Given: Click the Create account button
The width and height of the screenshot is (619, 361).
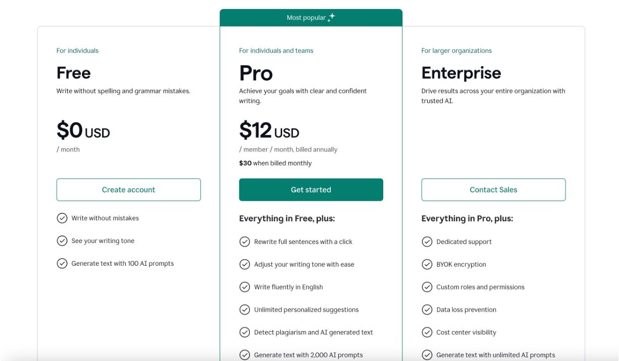Looking at the screenshot, I should (x=128, y=190).
